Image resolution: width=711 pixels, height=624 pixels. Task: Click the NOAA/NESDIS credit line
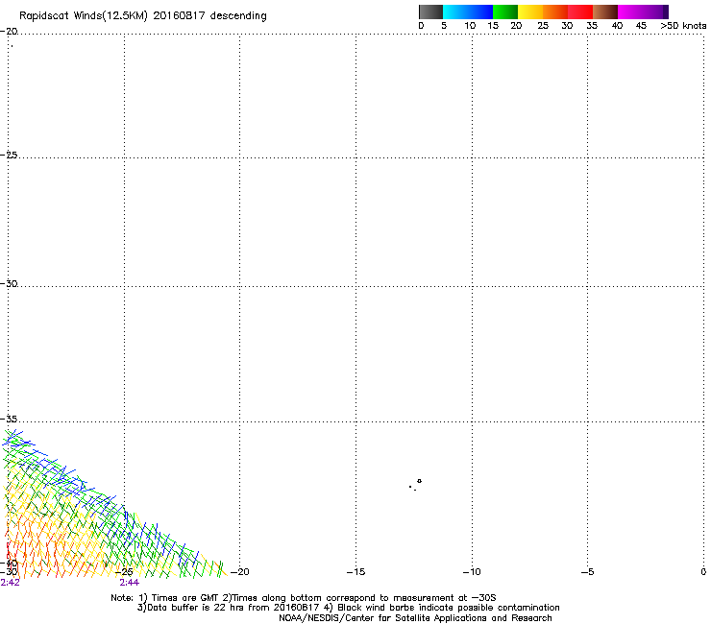[x=415, y=618]
